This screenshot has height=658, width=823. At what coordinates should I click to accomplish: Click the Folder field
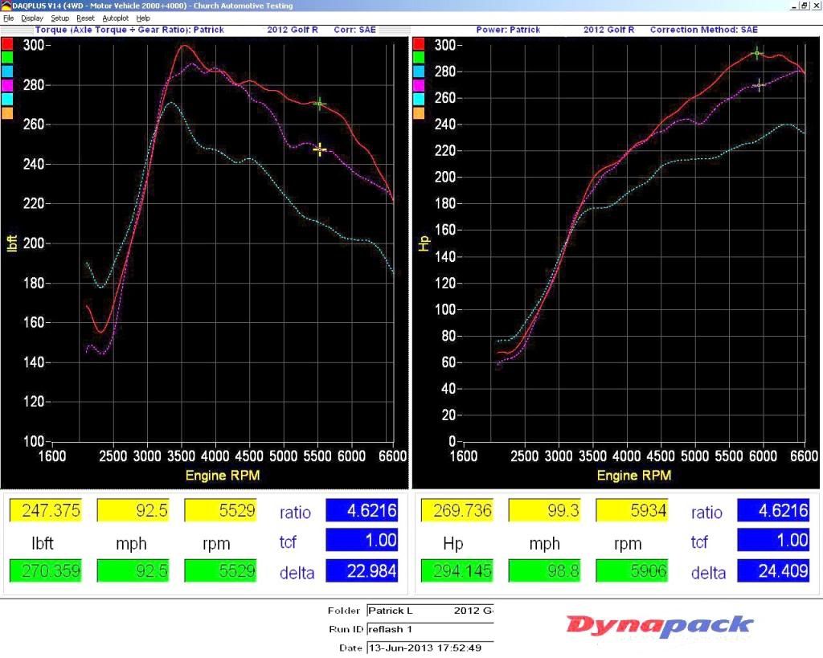point(431,611)
